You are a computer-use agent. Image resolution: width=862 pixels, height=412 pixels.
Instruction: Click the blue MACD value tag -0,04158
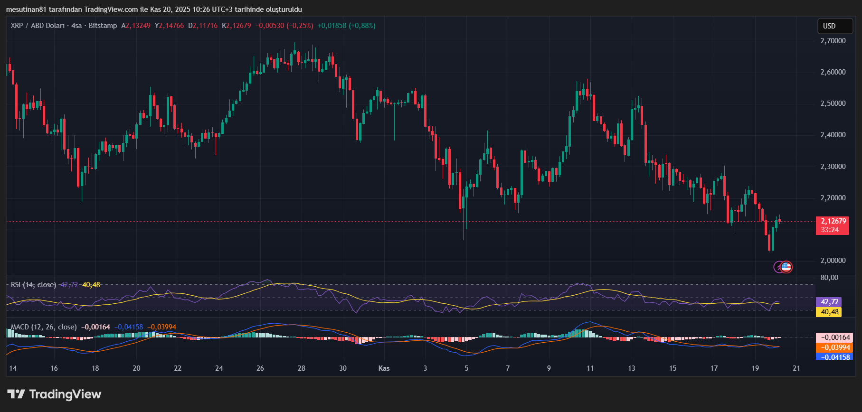coord(834,357)
